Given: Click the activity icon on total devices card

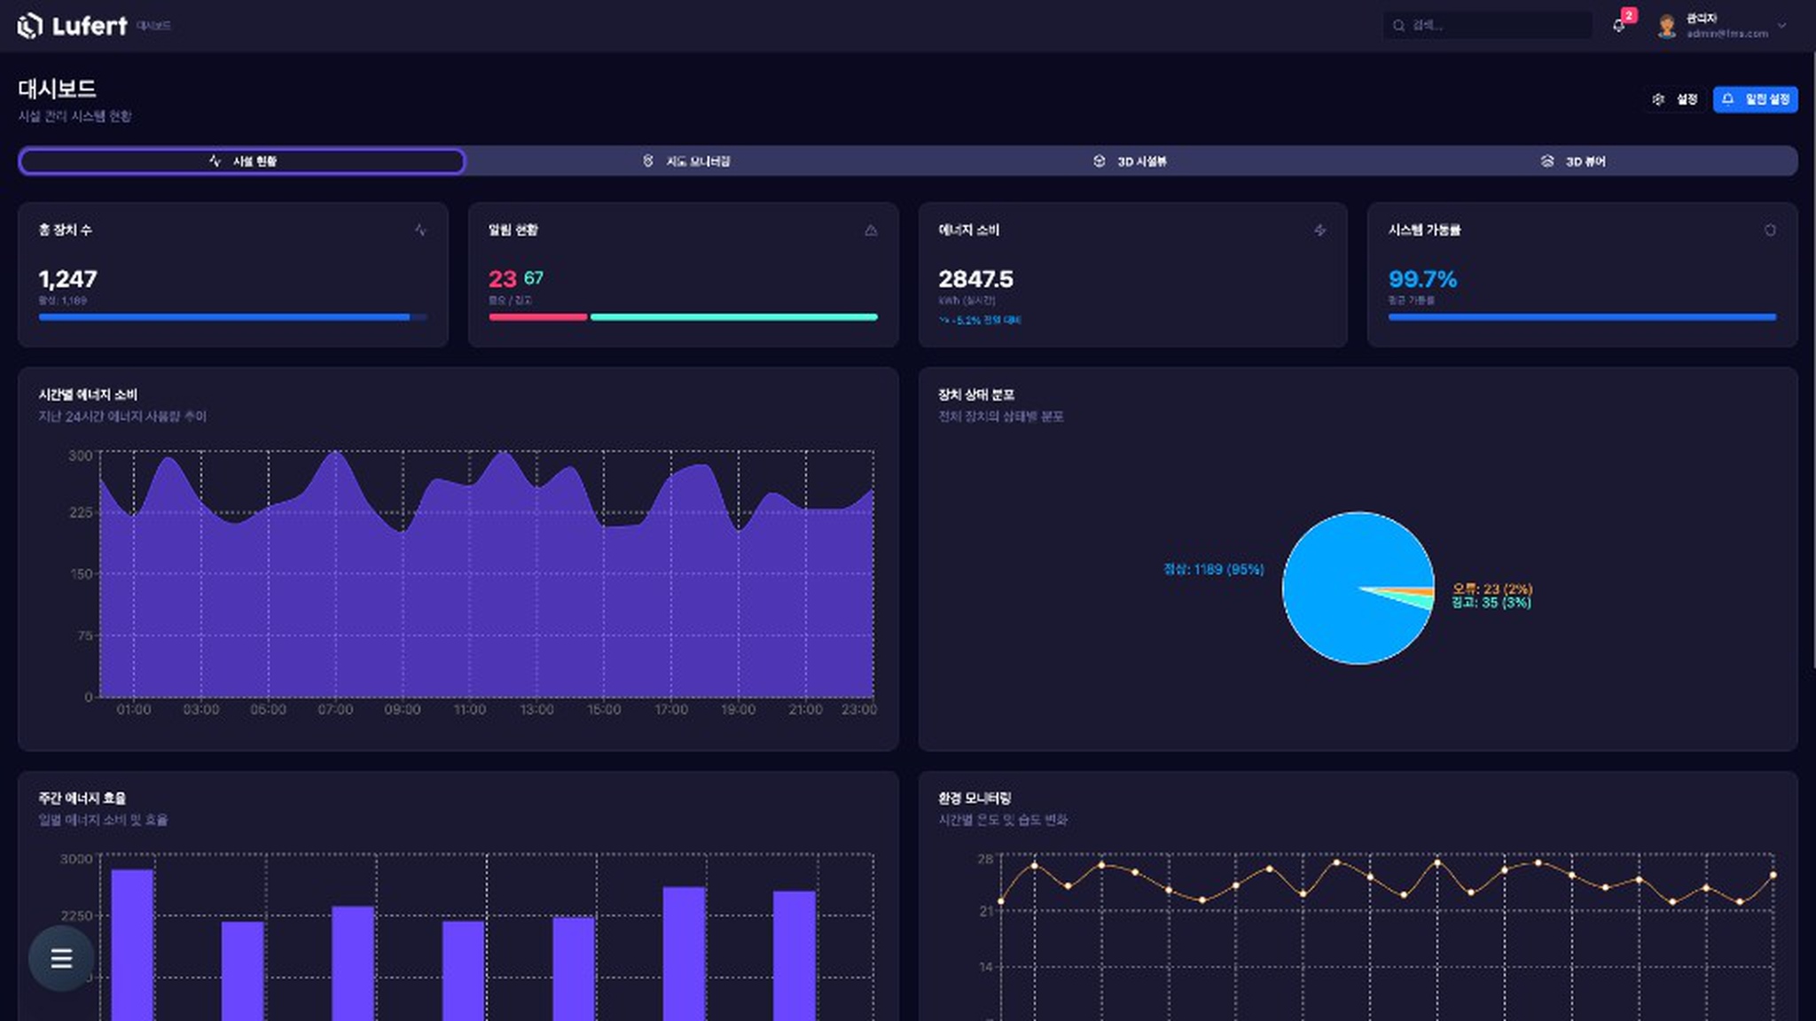Looking at the screenshot, I should [420, 230].
